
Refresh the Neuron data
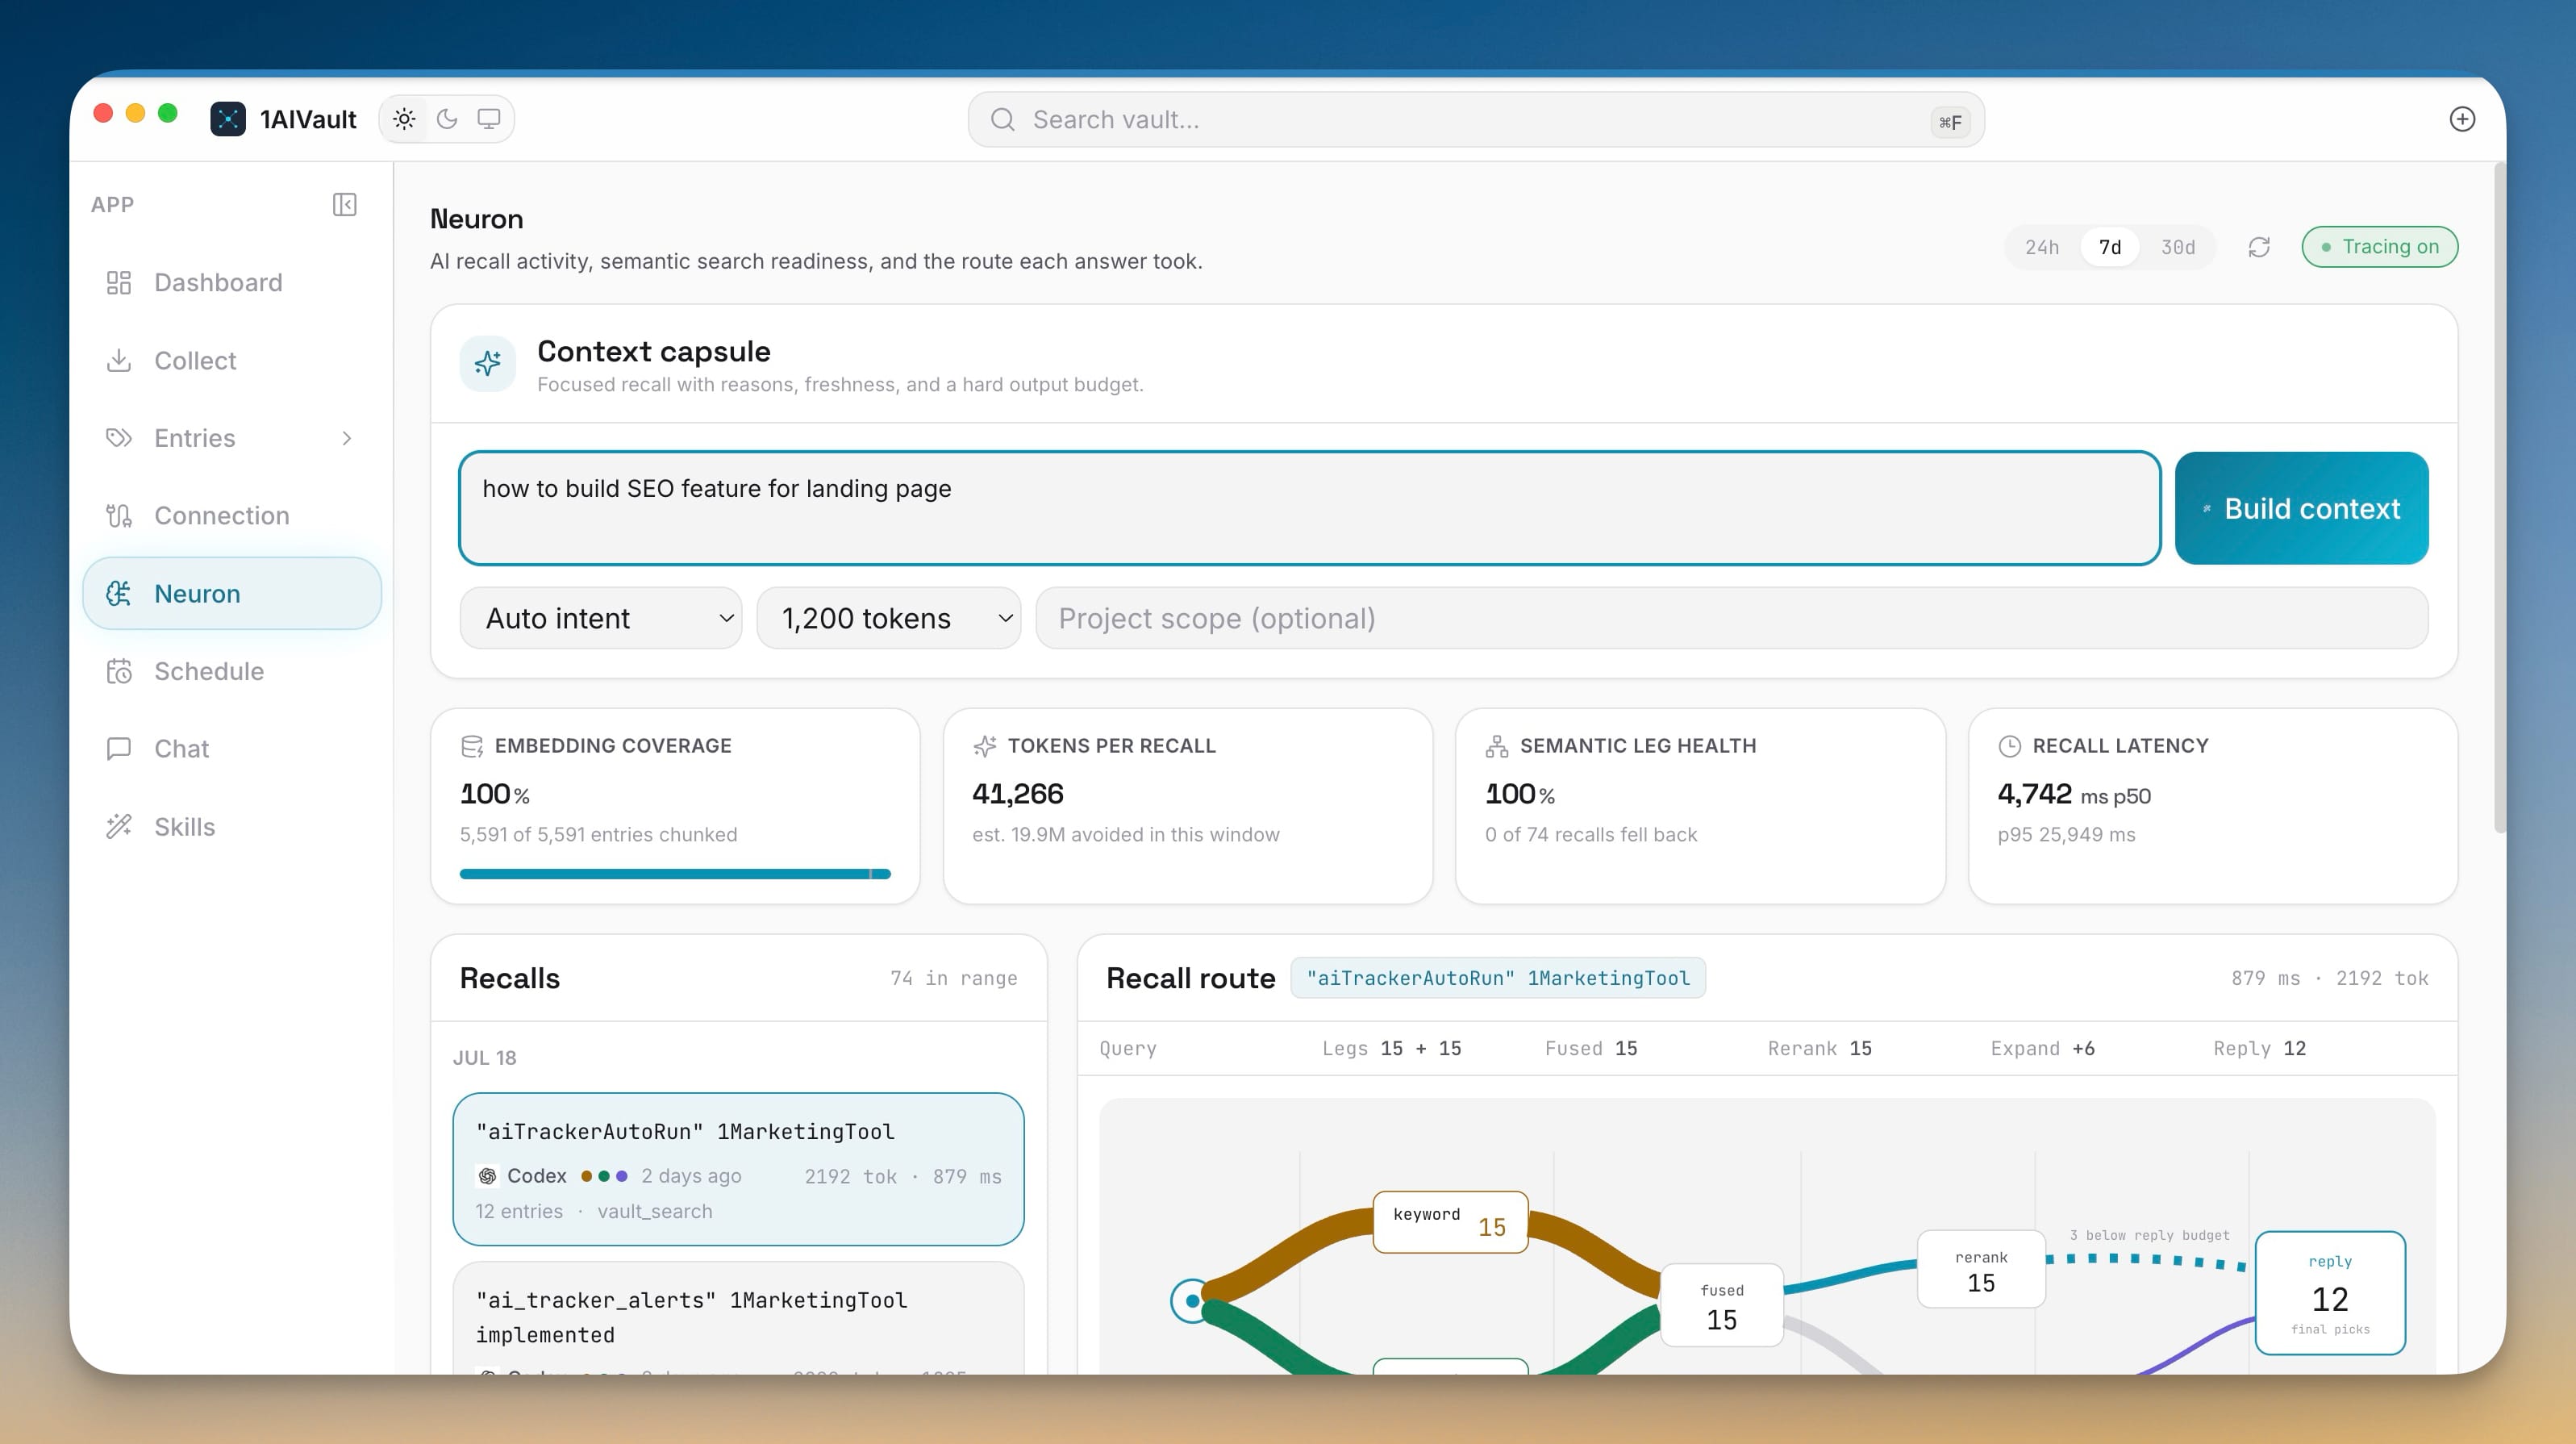(2259, 247)
